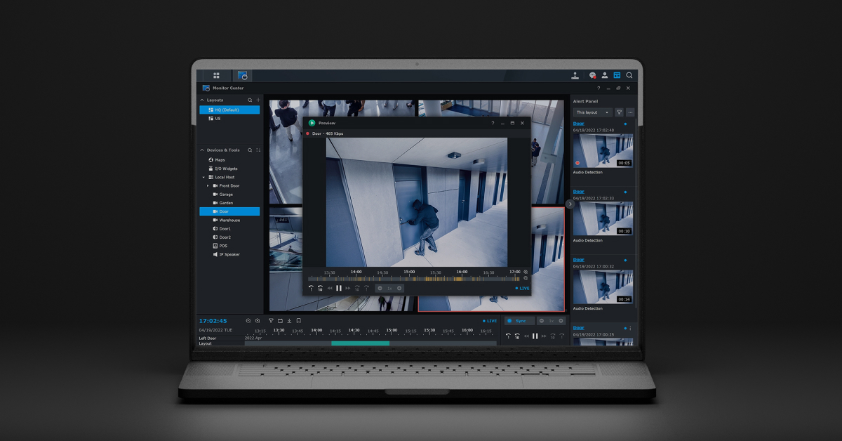Click the bookmark icon above main timeline
This screenshot has height=441, width=842.
pyautogui.click(x=299, y=321)
